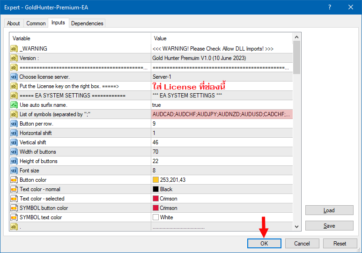Click the Black swatch for normal text color
Screen dimensions: 362x253
pos(155,189)
